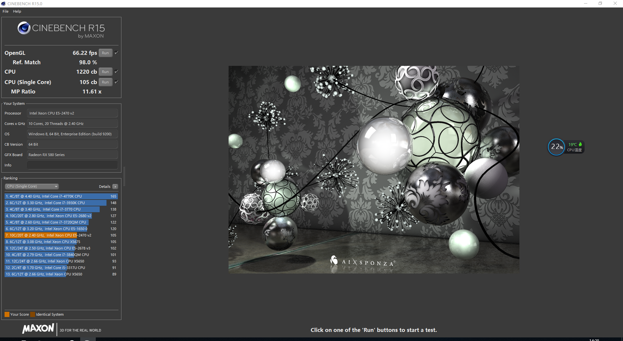Select ranking row 5 Core i7-3720QM
The height and width of the screenshot is (341, 623).
[x=61, y=222]
